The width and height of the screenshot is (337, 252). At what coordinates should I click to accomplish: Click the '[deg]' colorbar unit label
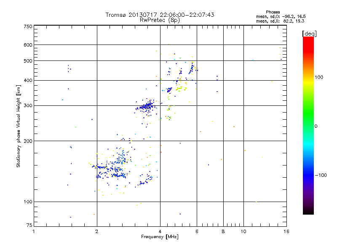tap(309, 34)
